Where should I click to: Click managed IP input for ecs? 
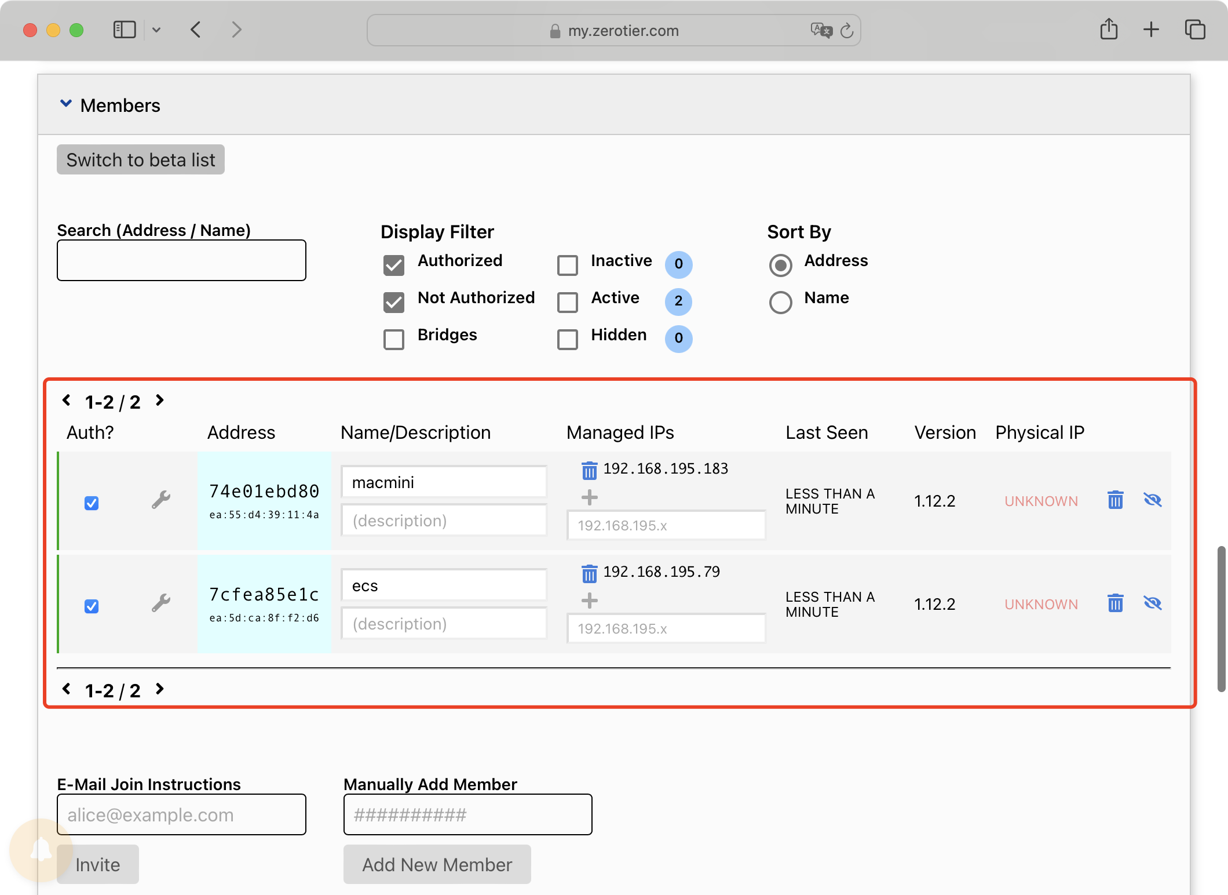point(666,628)
